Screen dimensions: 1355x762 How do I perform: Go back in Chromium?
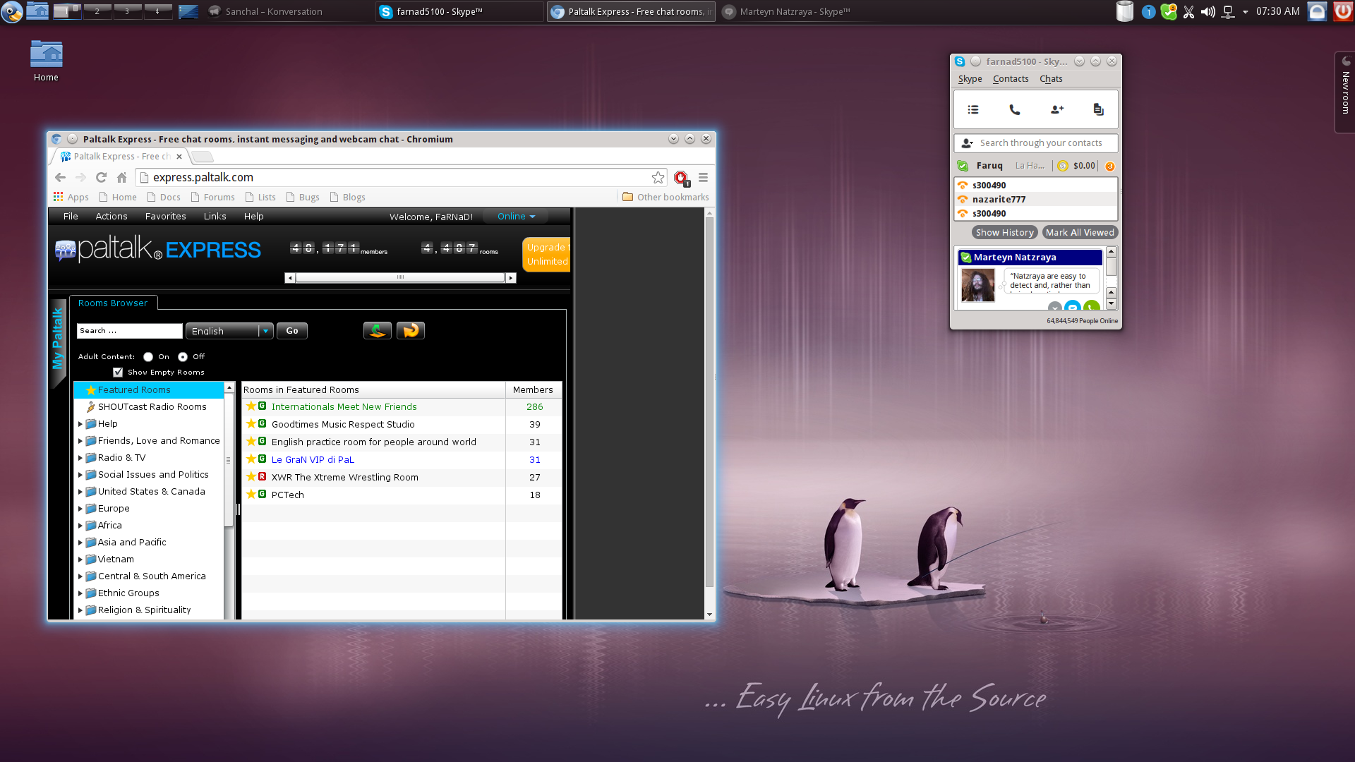pyautogui.click(x=60, y=178)
